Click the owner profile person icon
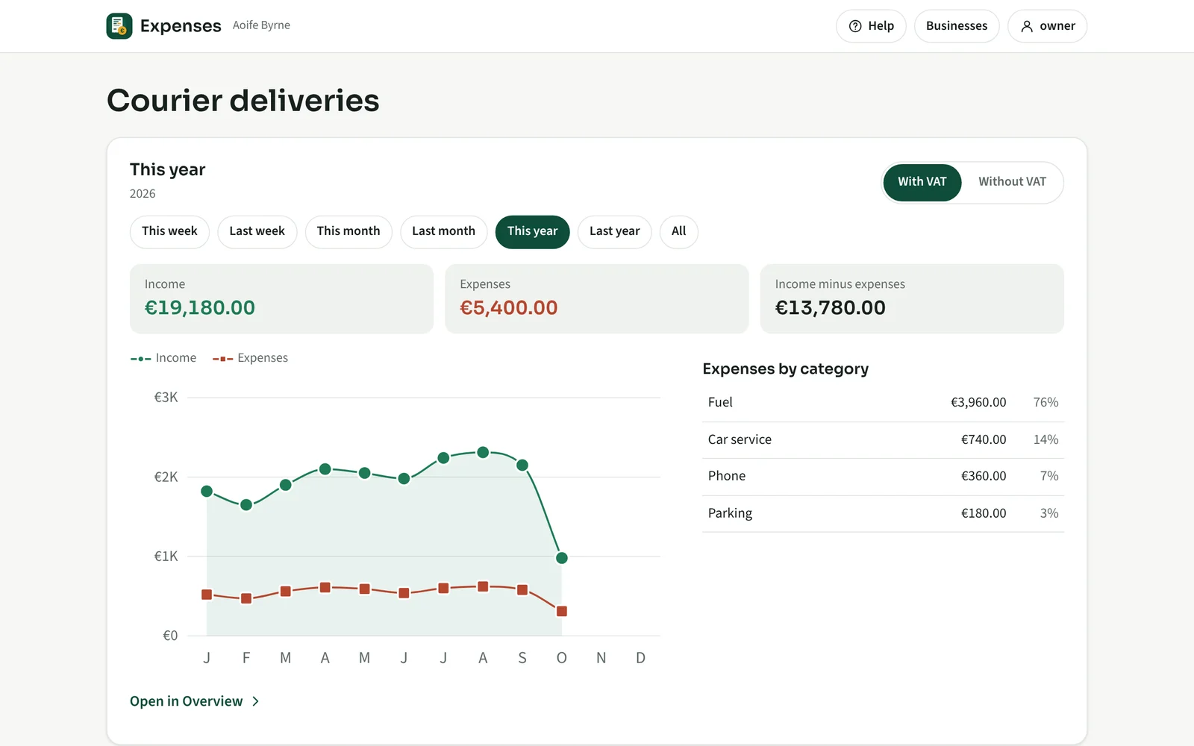 [x=1027, y=26]
